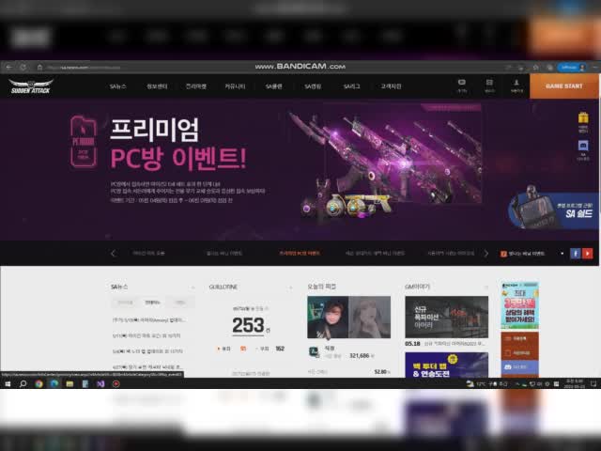The width and height of the screenshot is (601, 451).
Task: Open the 정보센터 menu
Action: point(157,86)
